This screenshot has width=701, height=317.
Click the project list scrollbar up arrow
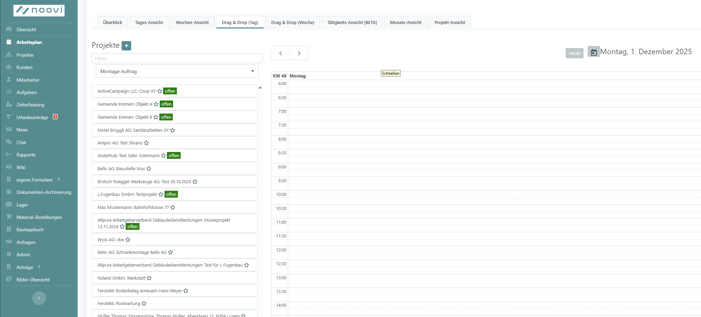260,87
